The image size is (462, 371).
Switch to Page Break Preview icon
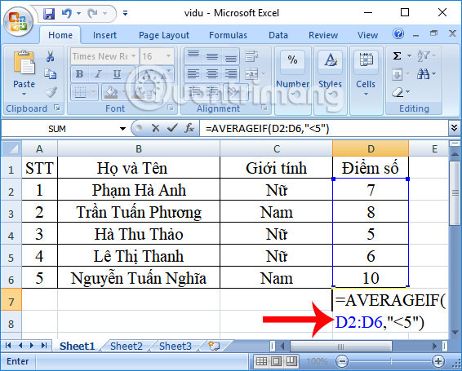pos(291,361)
